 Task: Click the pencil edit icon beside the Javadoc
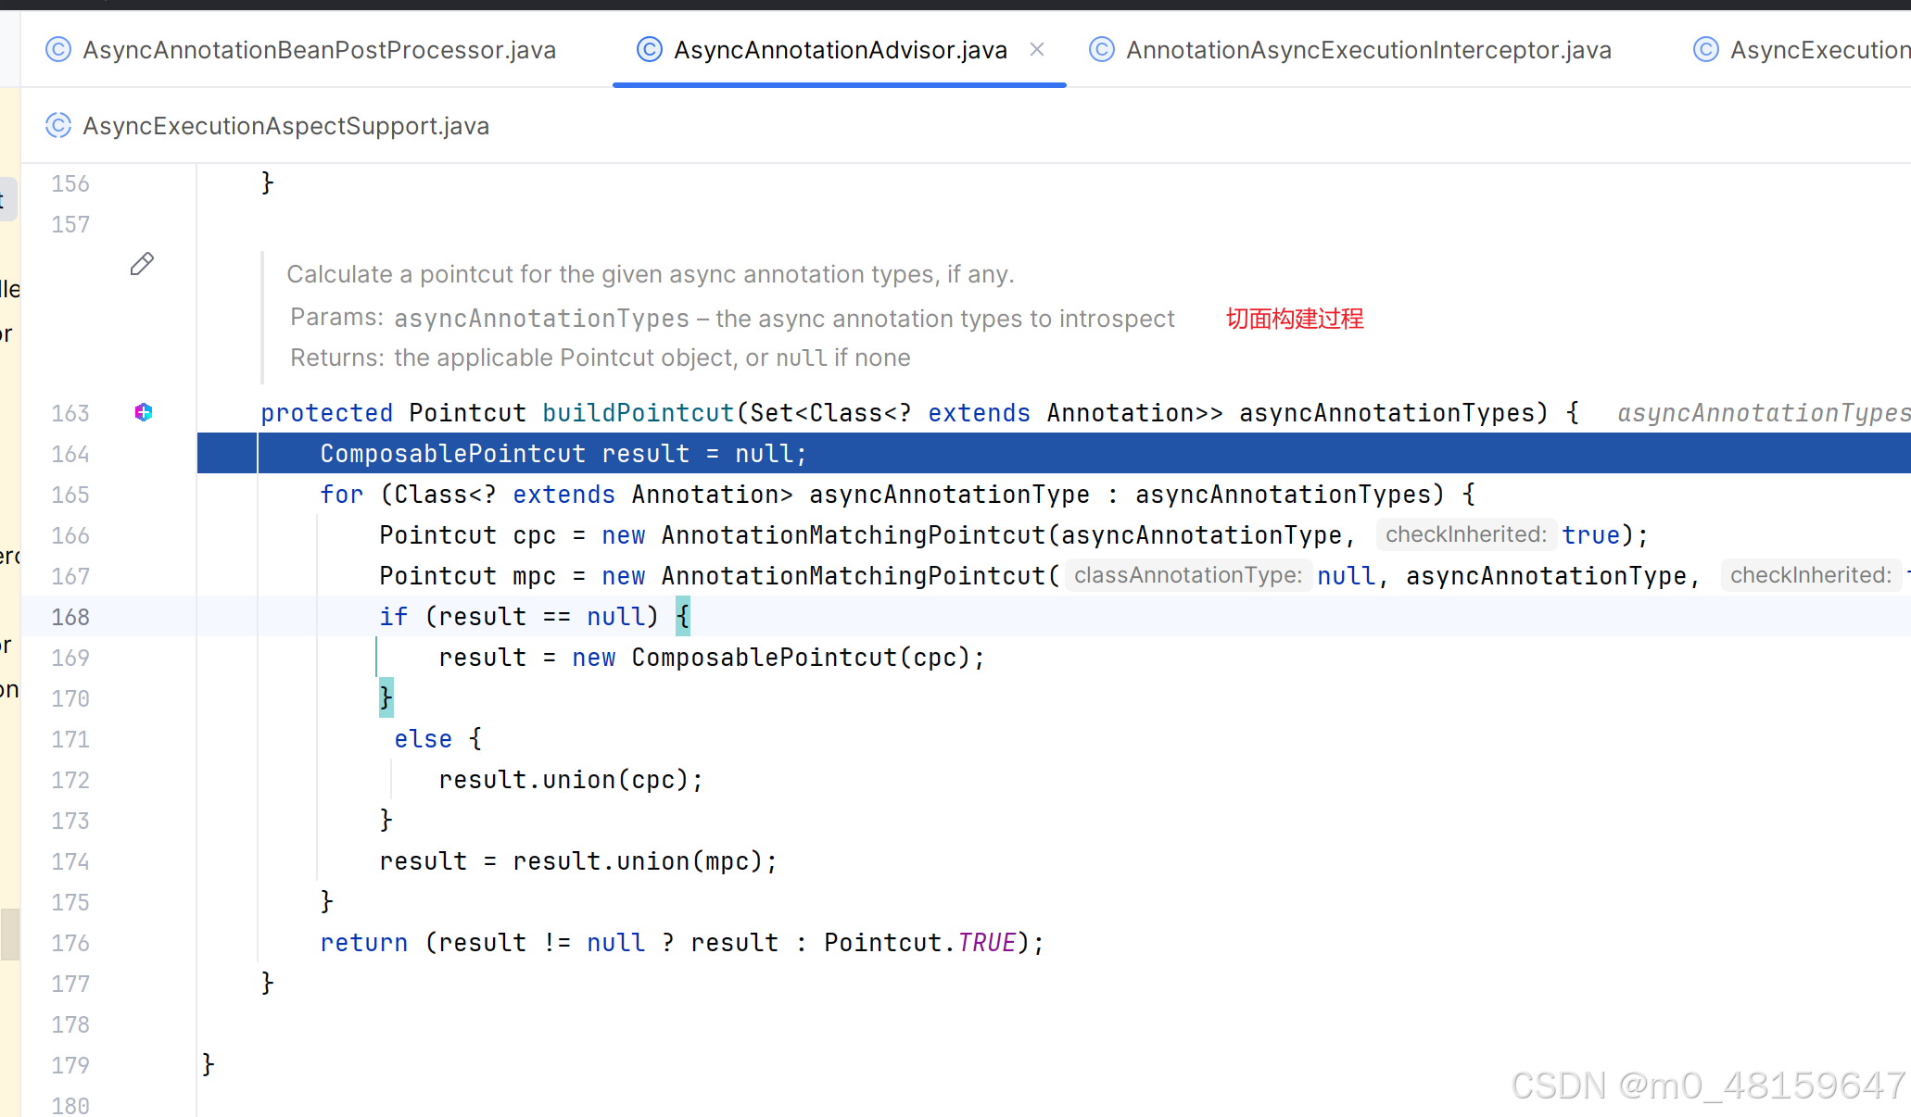142,265
